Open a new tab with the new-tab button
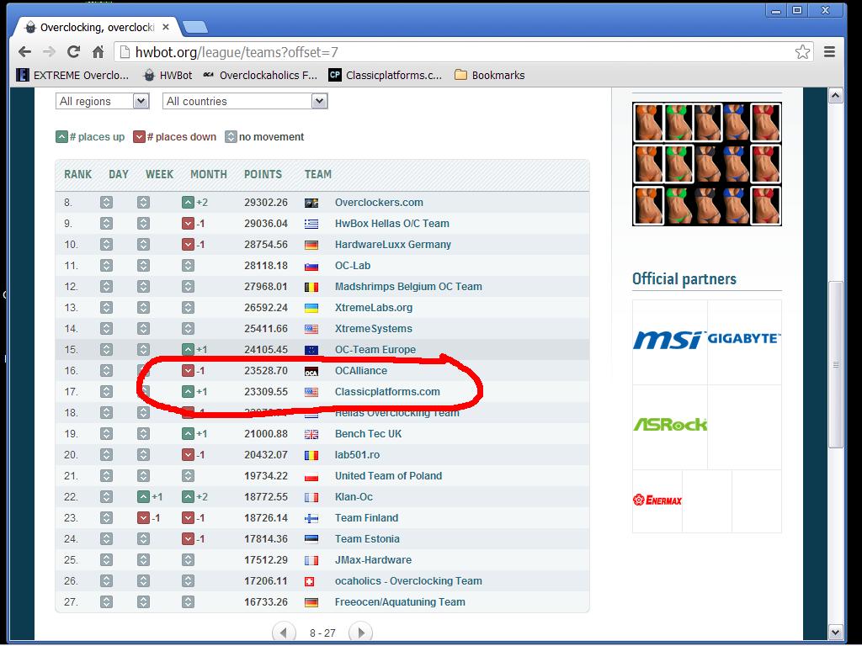The image size is (862, 646). click(194, 27)
